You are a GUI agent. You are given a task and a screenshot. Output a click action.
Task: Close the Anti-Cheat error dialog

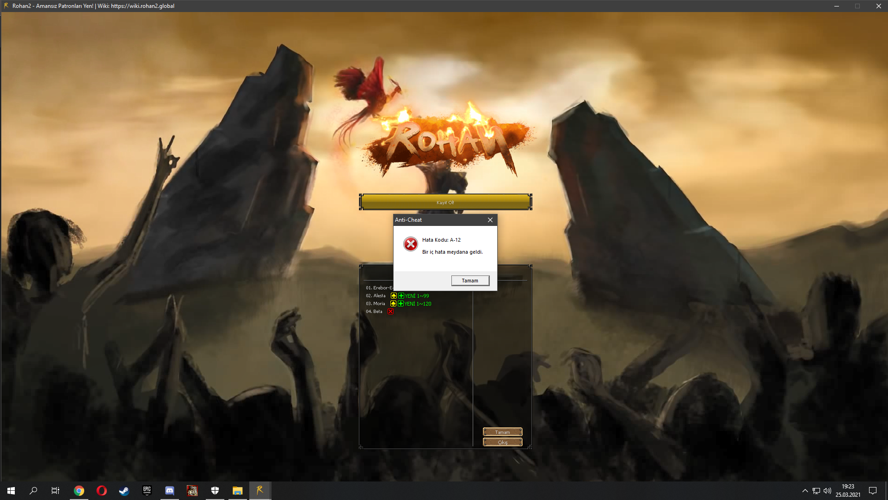pos(490,220)
